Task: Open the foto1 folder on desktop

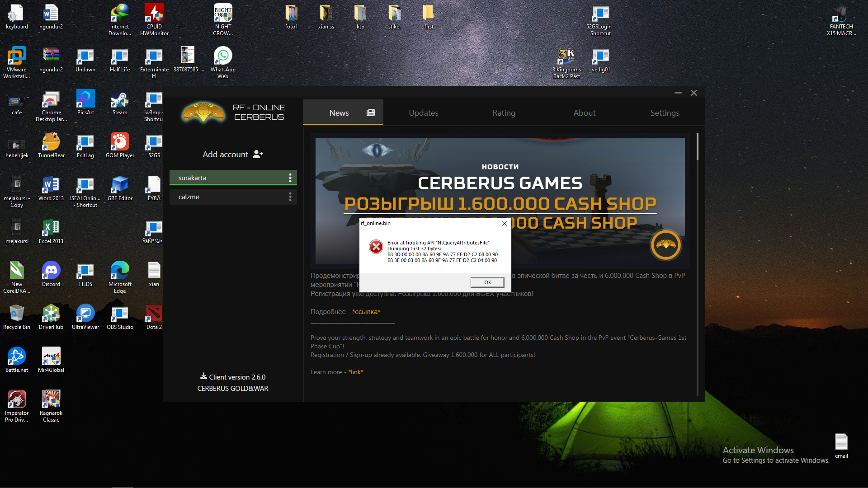Action: [x=291, y=18]
